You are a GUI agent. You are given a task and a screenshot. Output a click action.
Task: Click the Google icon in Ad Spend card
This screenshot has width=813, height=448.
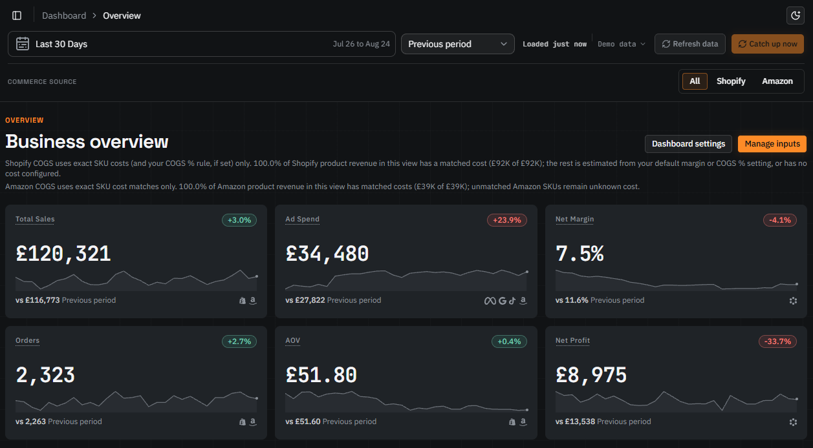[503, 300]
